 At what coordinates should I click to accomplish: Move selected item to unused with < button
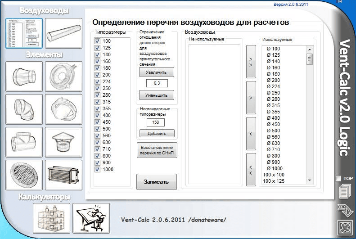pos(251,134)
